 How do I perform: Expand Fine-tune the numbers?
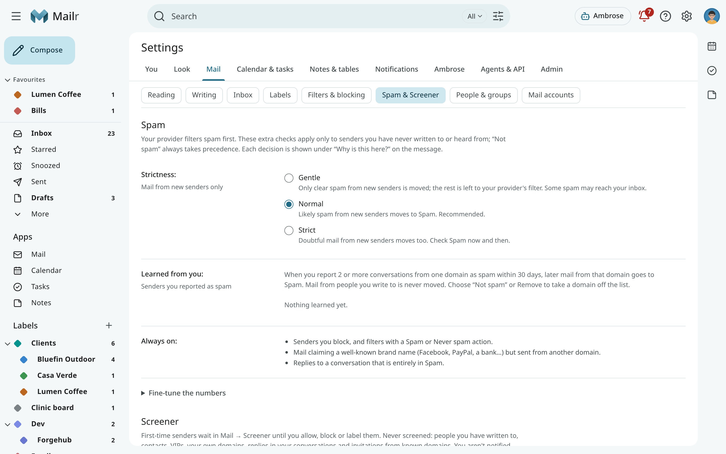pos(183,393)
